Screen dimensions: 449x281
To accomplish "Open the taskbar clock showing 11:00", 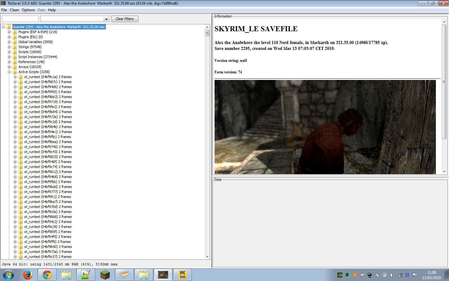I will point(432,275).
